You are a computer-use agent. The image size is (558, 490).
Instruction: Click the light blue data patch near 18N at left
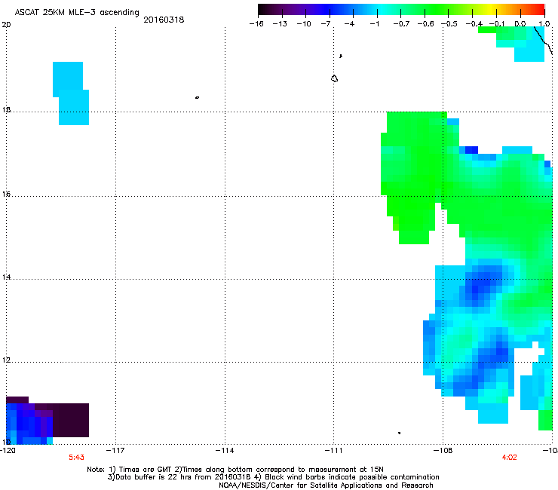tap(71, 93)
